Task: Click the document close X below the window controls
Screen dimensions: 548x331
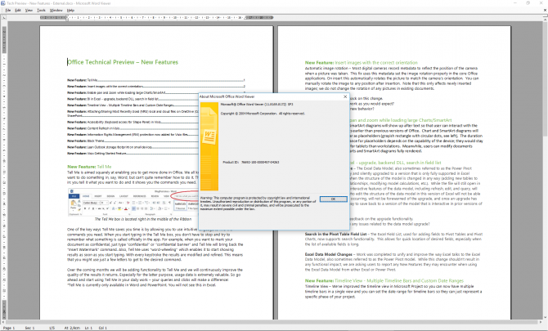Action: pyautogui.click(x=545, y=11)
